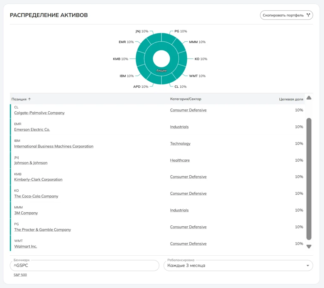Select the Каждые 3 месяца rebalancing field
The width and height of the screenshot is (324, 288).
click(238, 266)
